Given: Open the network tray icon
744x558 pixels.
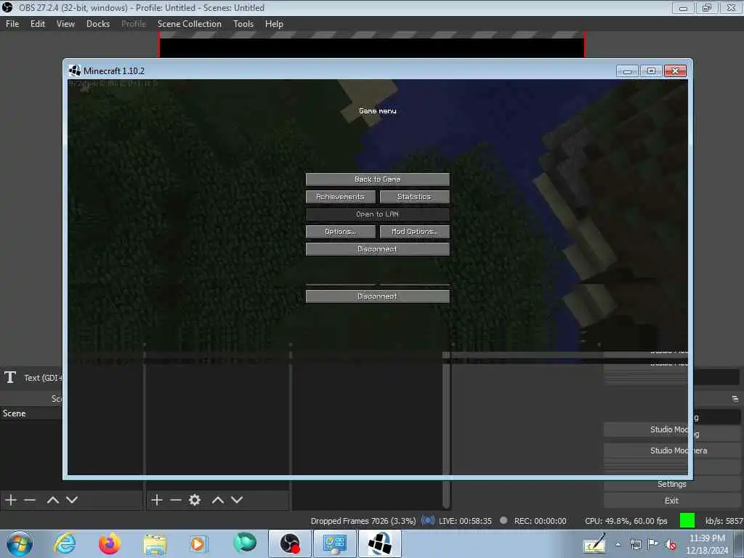Looking at the screenshot, I should tap(635, 545).
